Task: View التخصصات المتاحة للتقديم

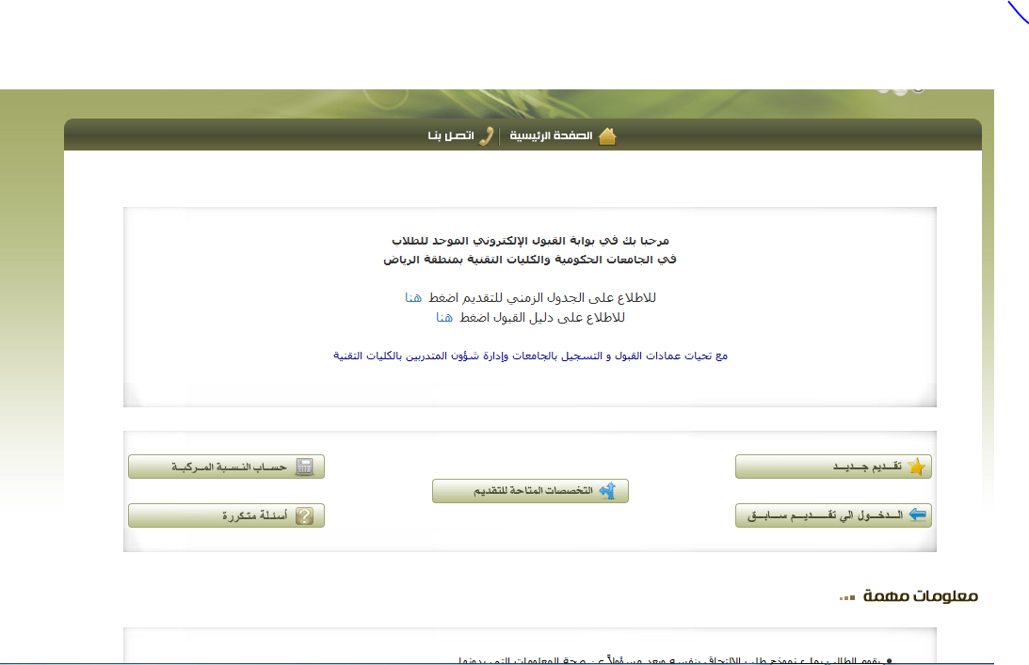Action: (530, 491)
